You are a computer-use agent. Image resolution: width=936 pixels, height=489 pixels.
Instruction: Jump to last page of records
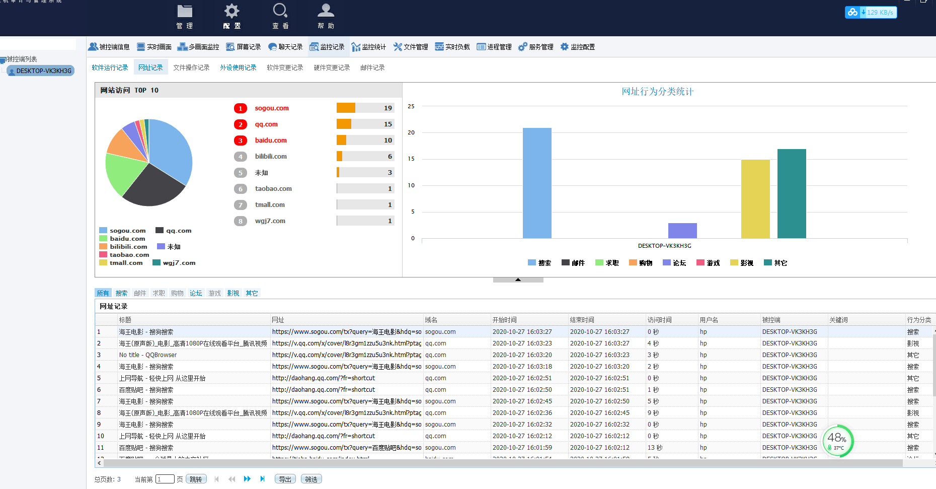262,479
